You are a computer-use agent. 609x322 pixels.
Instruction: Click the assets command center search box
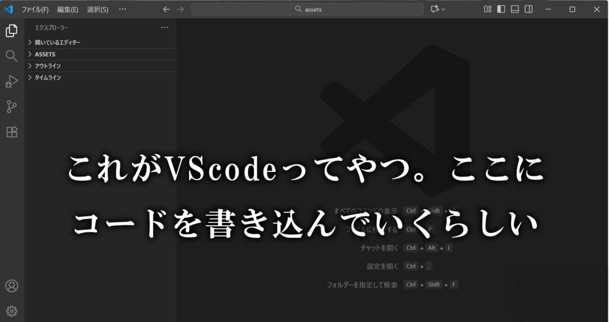(307, 9)
